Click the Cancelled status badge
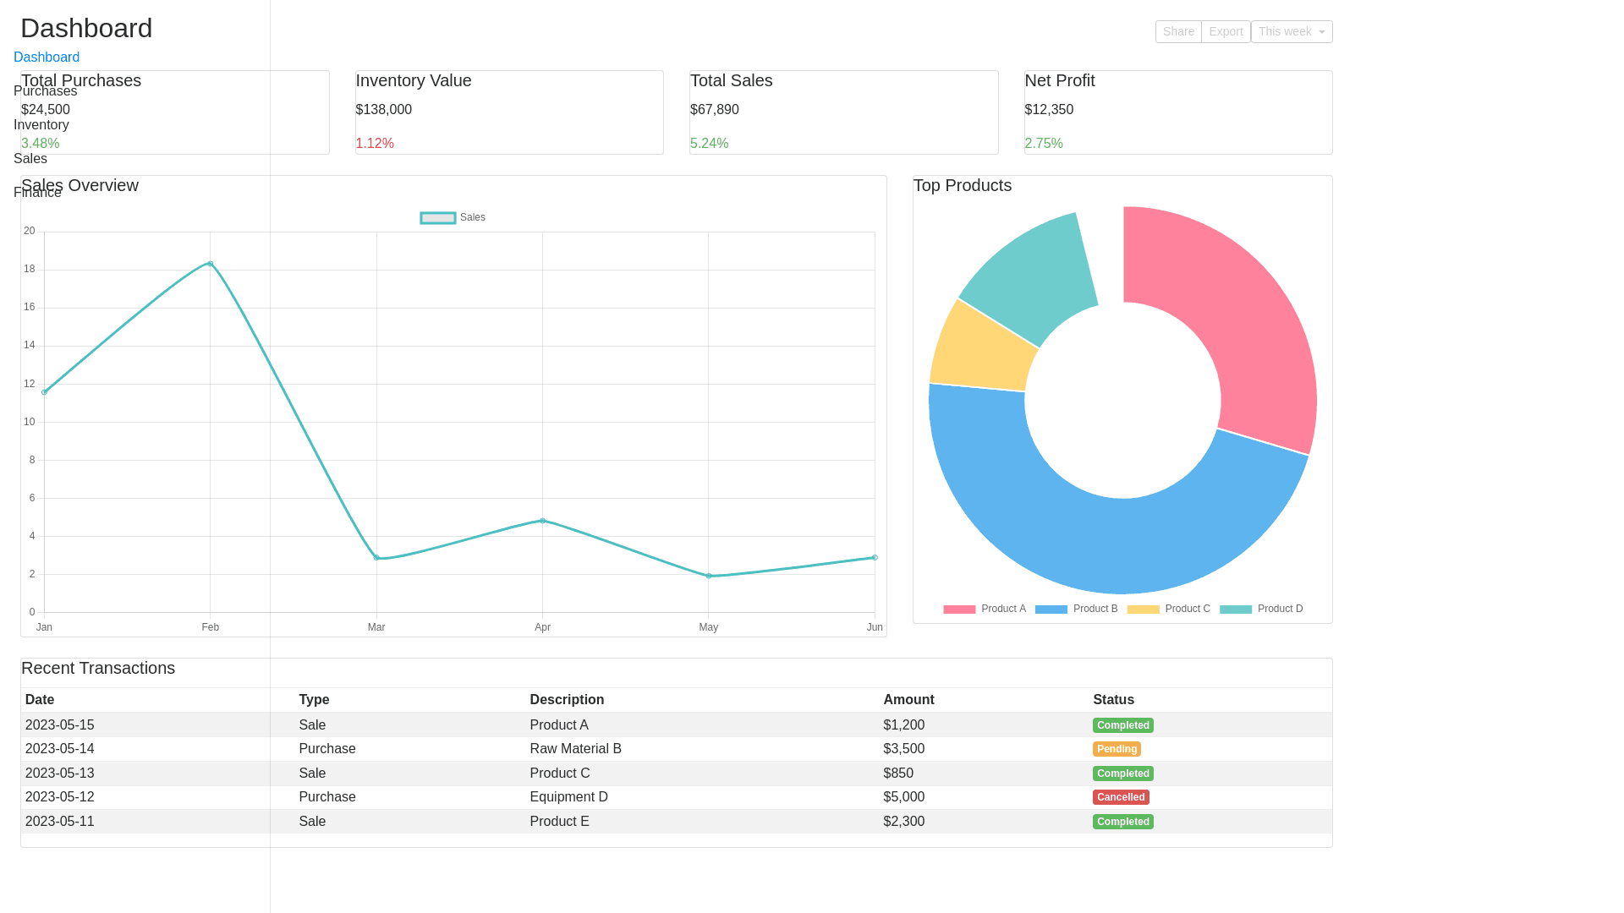1624x913 pixels. point(1121,797)
